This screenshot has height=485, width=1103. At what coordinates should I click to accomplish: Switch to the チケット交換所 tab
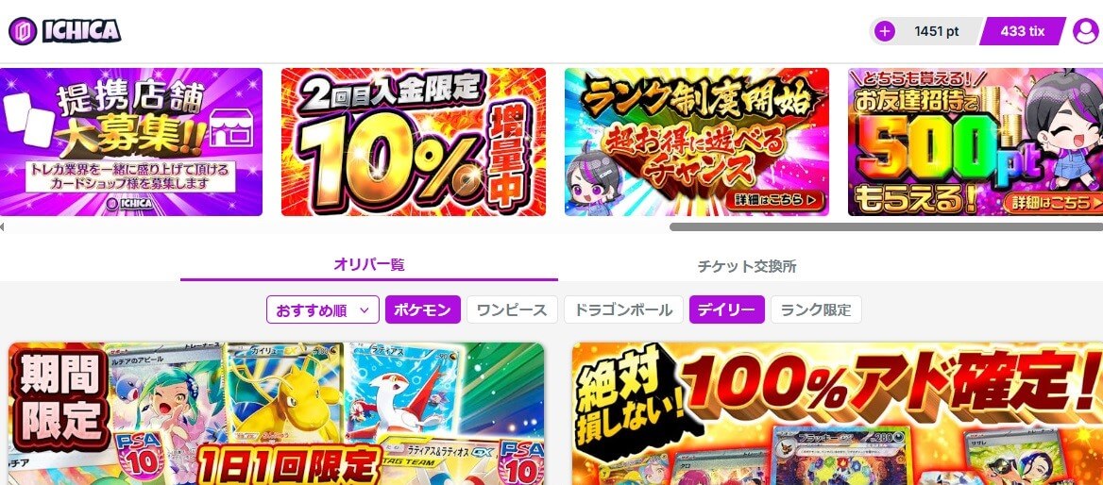point(747,266)
